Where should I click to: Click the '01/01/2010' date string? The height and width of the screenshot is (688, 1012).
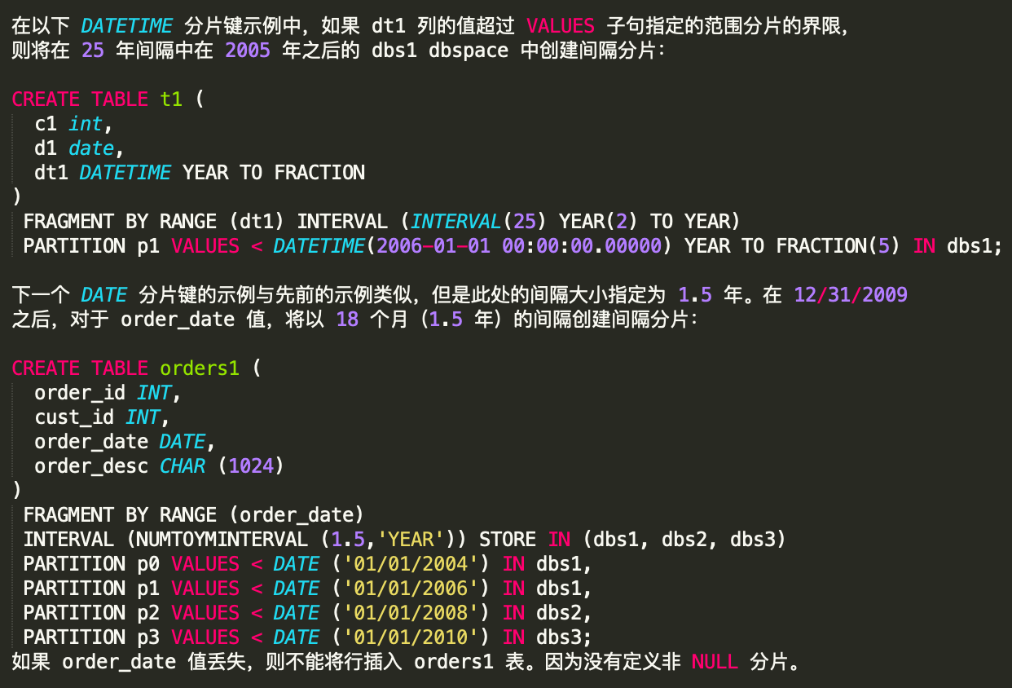(411, 637)
